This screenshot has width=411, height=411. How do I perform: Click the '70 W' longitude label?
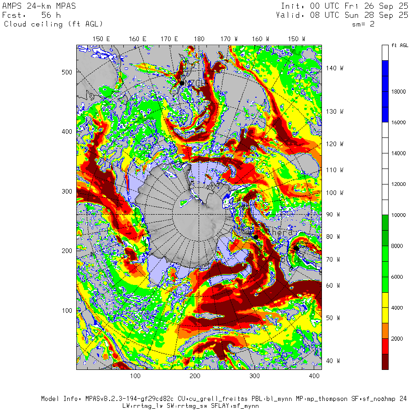pyautogui.click(x=333, y=259)
